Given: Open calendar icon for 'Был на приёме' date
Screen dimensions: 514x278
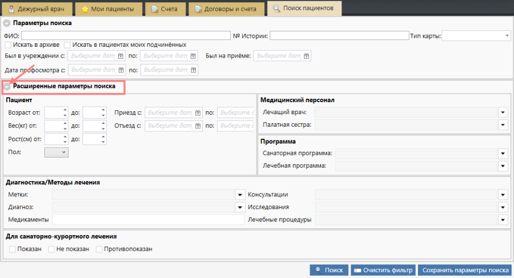Looking at the screenshot, I should (x=307, y=56).
